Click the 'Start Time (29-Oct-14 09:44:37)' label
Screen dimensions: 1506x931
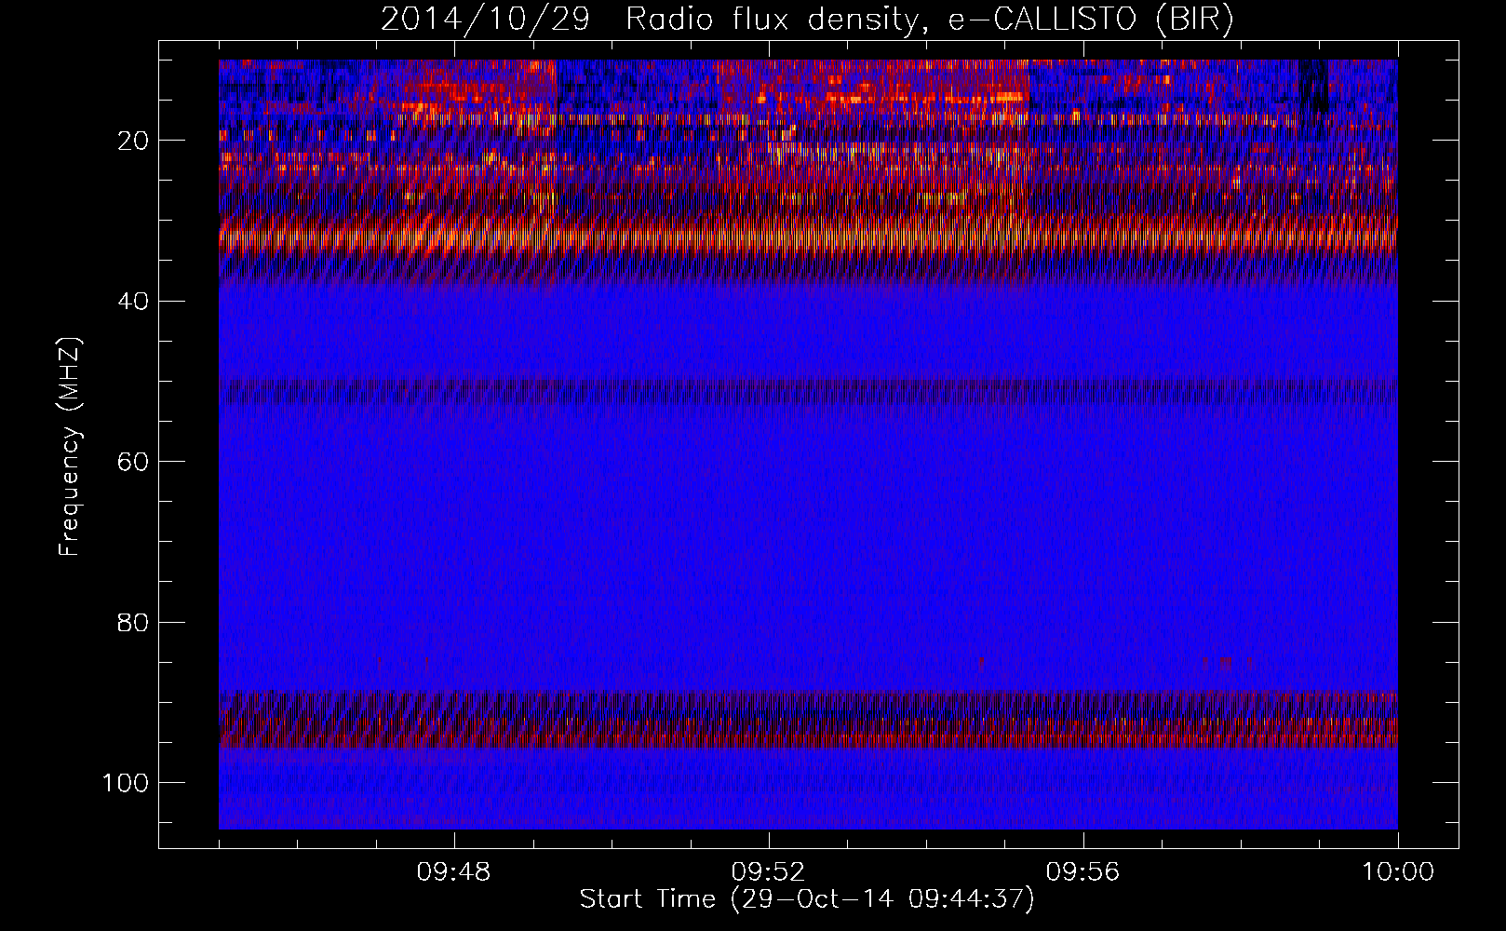[x=807, y=899]
